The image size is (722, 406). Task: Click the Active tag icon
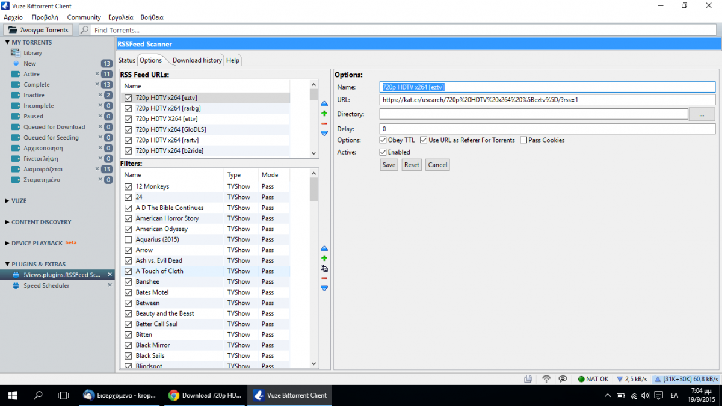tap(16, 74)
